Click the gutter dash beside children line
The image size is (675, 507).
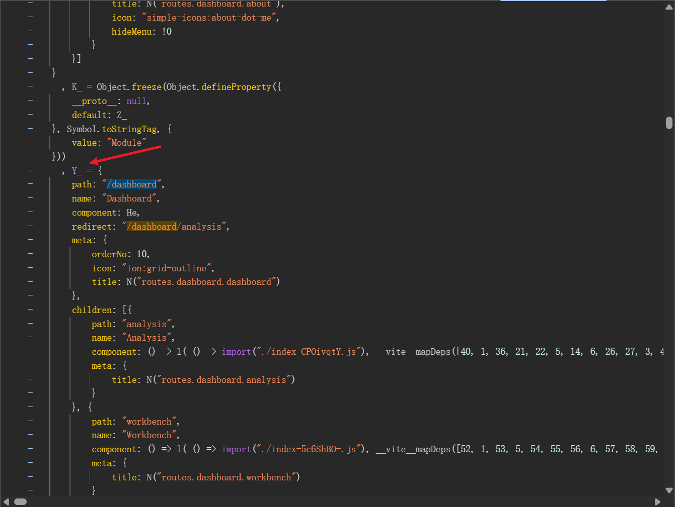coord(31,310)
